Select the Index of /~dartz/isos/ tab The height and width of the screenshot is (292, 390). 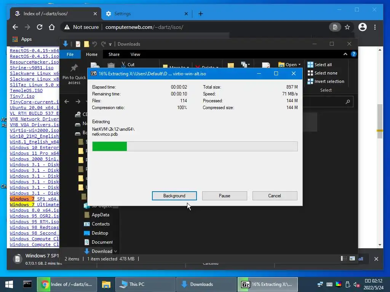point(56,14)
